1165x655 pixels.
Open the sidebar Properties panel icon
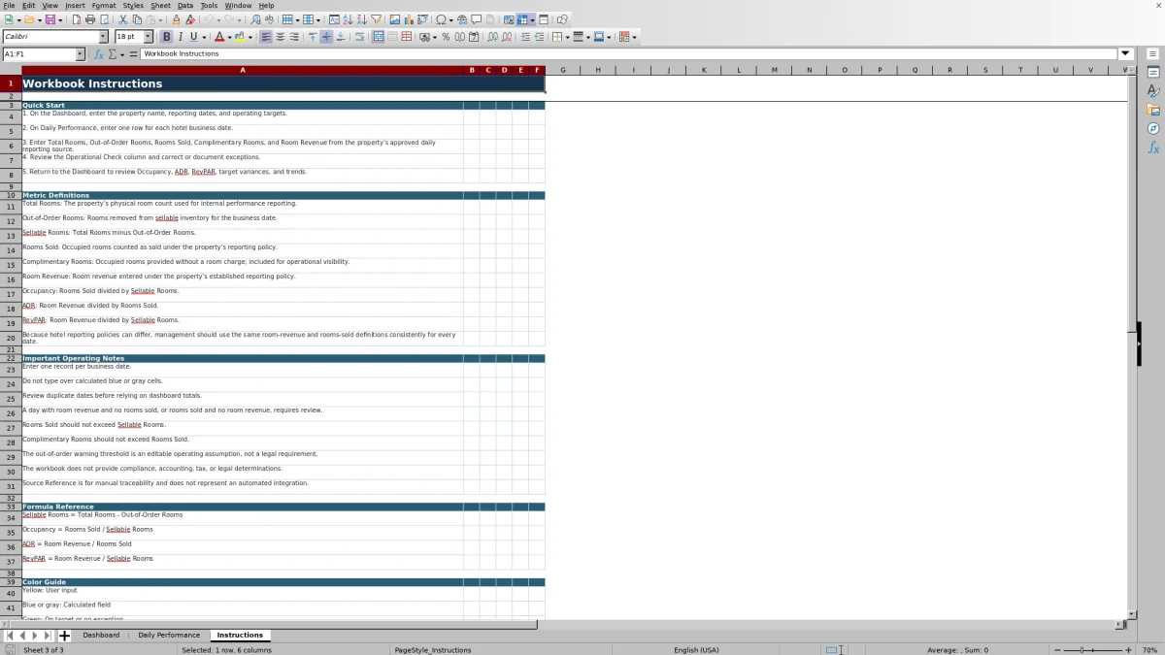[1153, 73]
